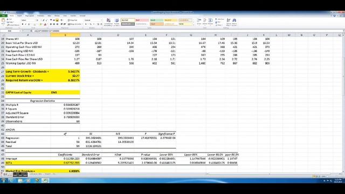Click the Align Left icon

(x=51, y=24)
